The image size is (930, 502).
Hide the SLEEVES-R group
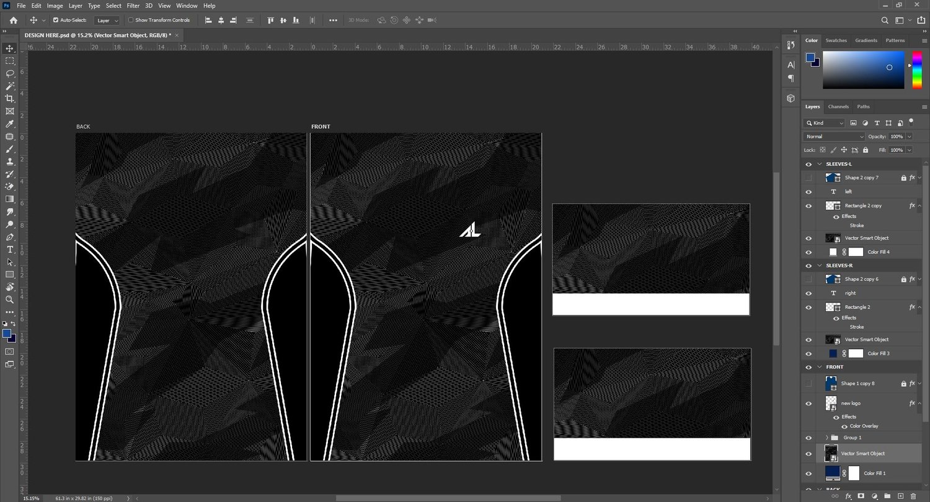(808, 266)
